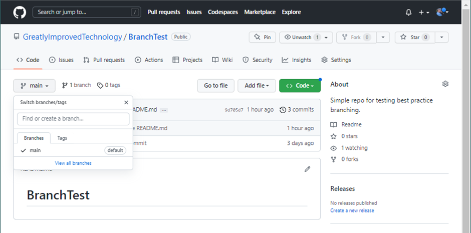Image resolution: width=471 pixels, height=233 pixels.
Task: Open the plus create-new menu
Action: click(424, 13)
